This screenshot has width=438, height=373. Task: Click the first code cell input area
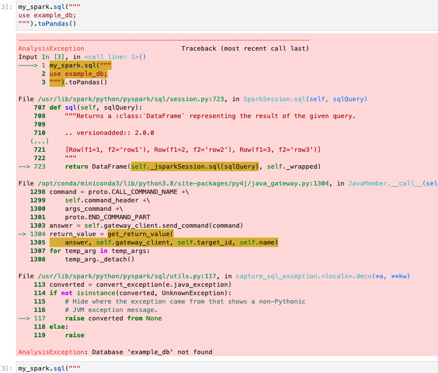click(x=227, y=15)
